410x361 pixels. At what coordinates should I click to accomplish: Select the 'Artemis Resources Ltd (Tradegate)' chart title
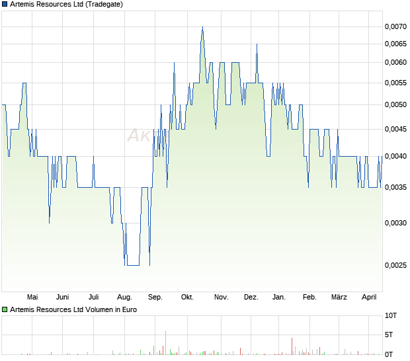click(x=66, y=4)
